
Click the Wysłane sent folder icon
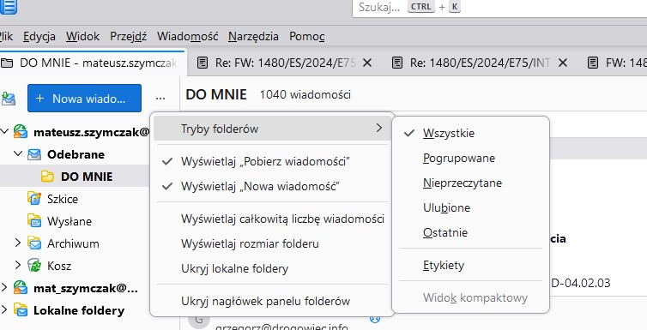pos(34,221)
